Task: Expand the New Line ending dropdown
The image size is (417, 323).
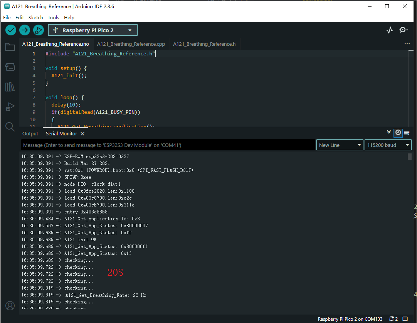Action: click(x=340, y=145)
